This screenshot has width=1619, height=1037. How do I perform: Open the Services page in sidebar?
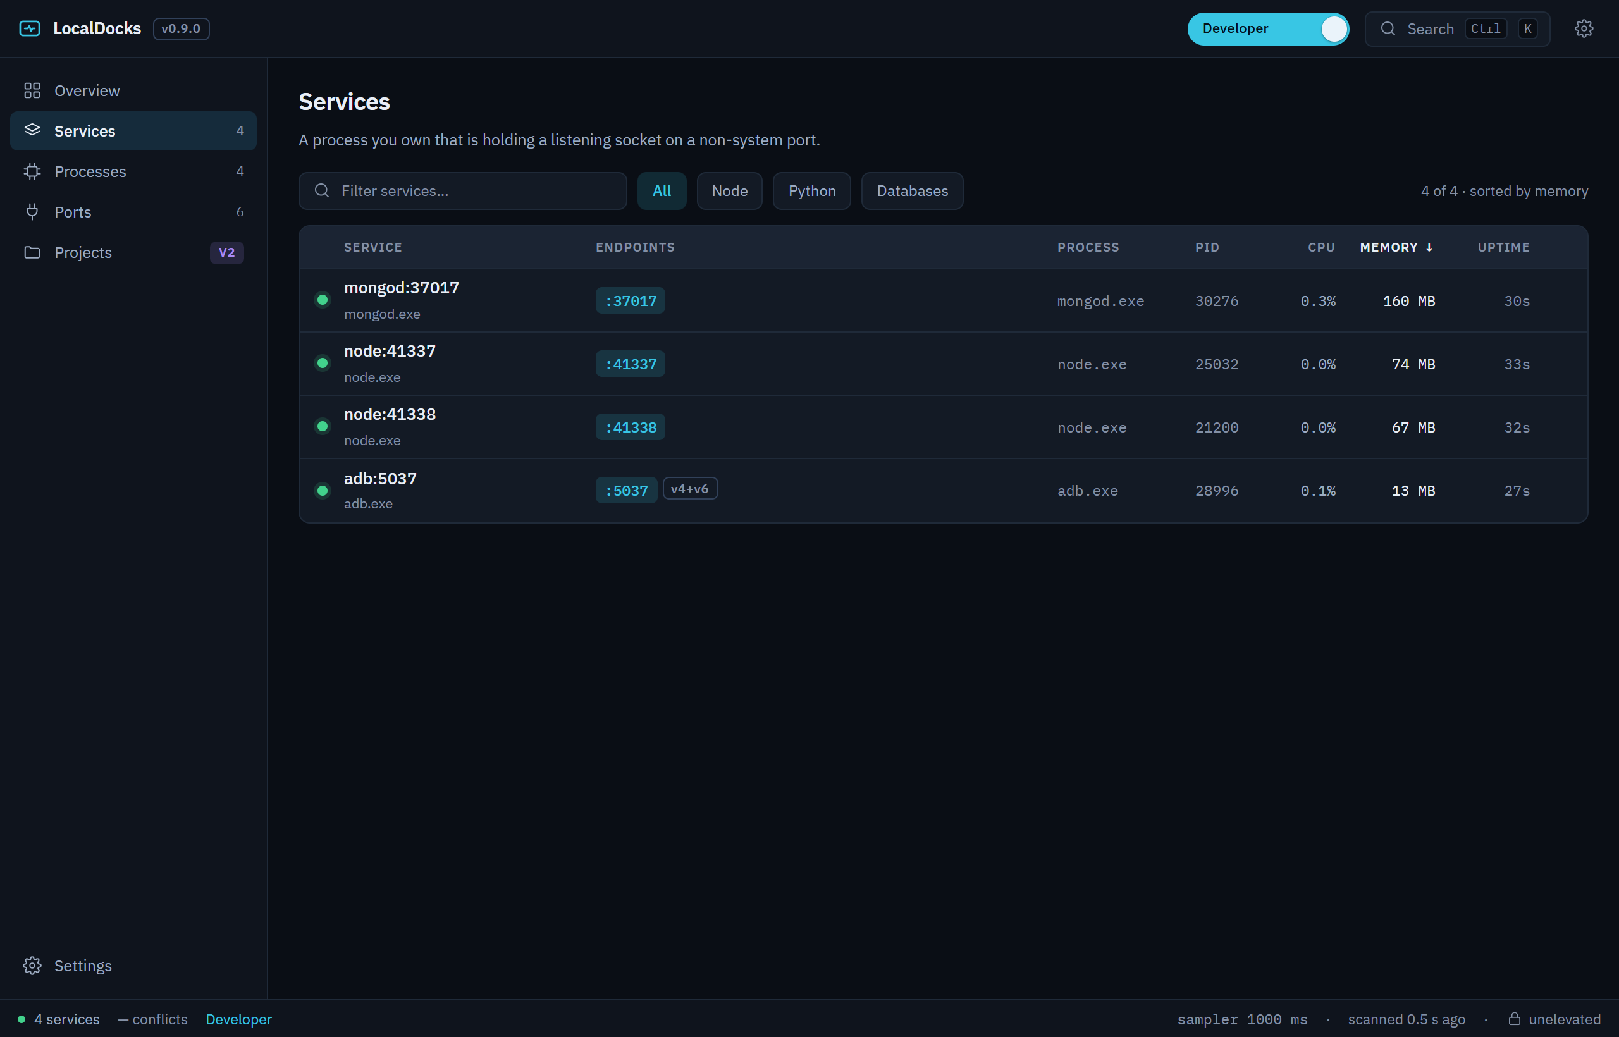point(133,131)
